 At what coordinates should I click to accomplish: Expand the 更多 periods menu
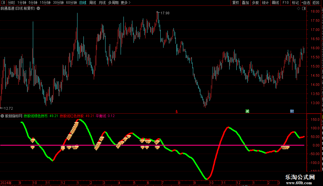pyautogui.click(x=125, y=3)
